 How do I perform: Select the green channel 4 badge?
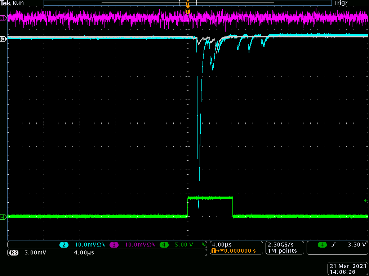point(164,245)
